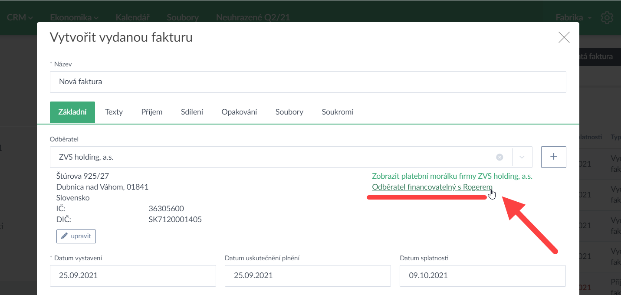Click the upravit edit button
The image size is (621, 295).
[x=76, y=236]
